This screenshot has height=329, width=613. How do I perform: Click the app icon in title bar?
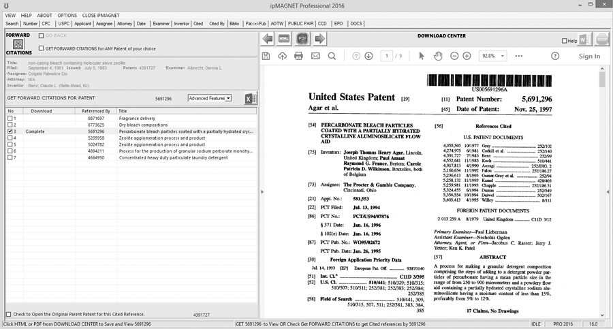point(6,5)
